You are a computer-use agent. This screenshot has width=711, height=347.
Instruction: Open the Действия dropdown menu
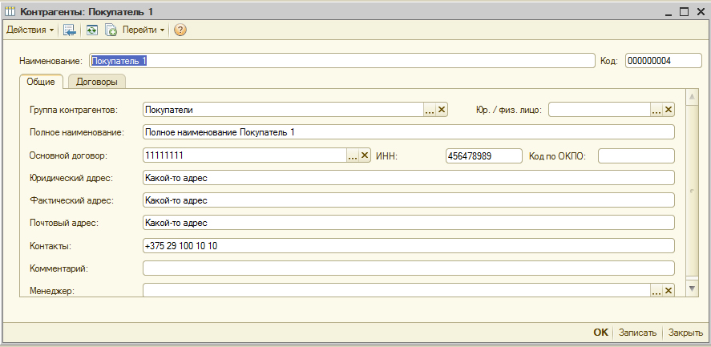point(30,30)
